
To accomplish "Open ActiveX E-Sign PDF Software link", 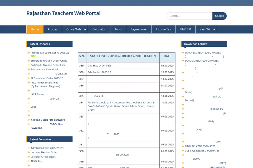I will [48, 120].
